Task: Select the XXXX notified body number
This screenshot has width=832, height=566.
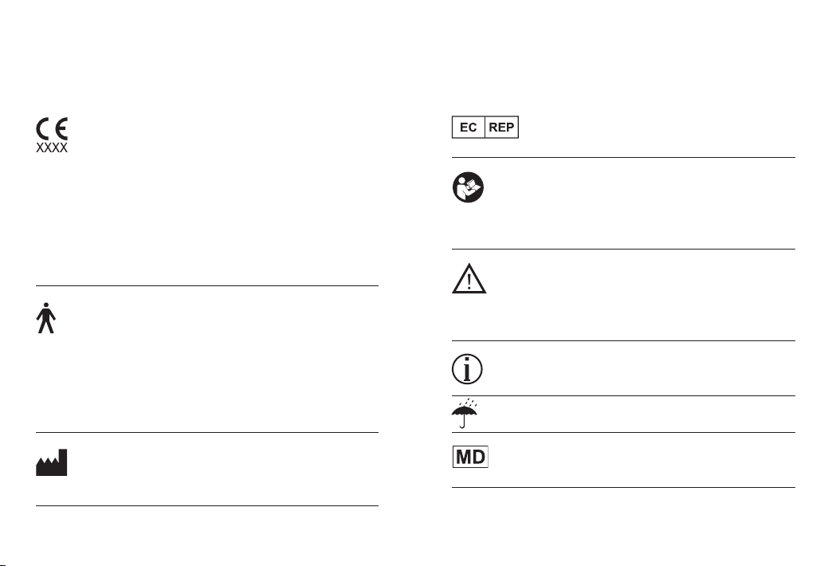Action: tap(52, 148)
